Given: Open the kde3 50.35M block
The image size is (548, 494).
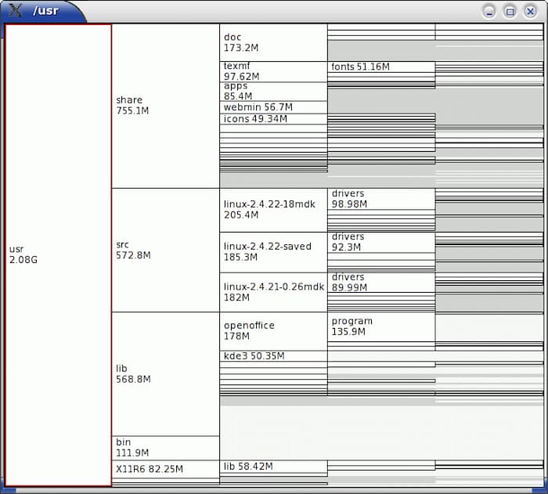Looking at the screenshot, I should (x=274, y=356).
